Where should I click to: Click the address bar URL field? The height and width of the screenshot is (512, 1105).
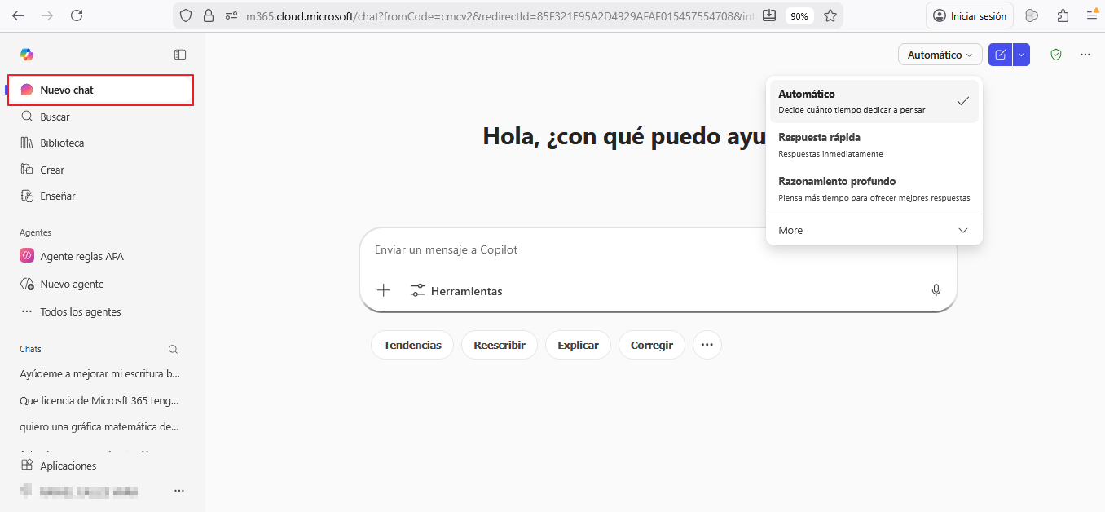(x=500, y=15)
